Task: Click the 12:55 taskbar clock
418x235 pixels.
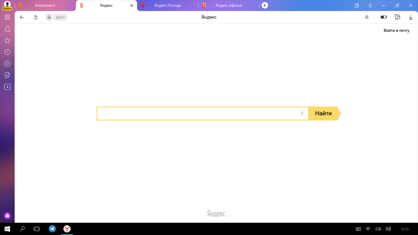Action: (405, 229)
